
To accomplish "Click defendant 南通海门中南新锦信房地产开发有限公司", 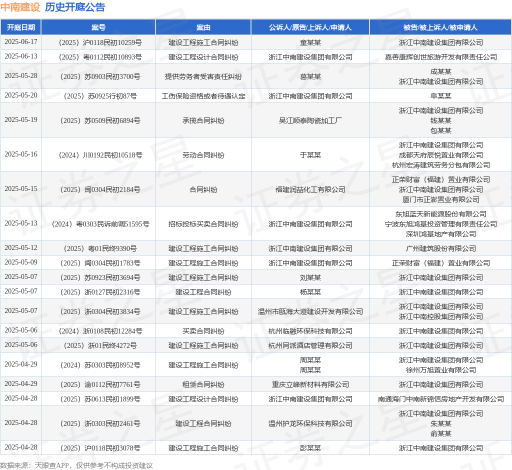I will point(441,399).
